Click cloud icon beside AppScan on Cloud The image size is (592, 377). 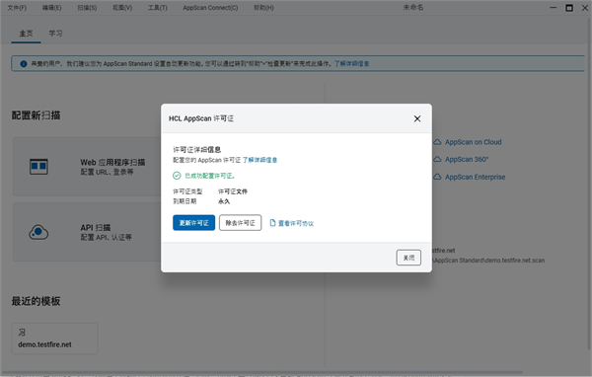tap(437, 142)
